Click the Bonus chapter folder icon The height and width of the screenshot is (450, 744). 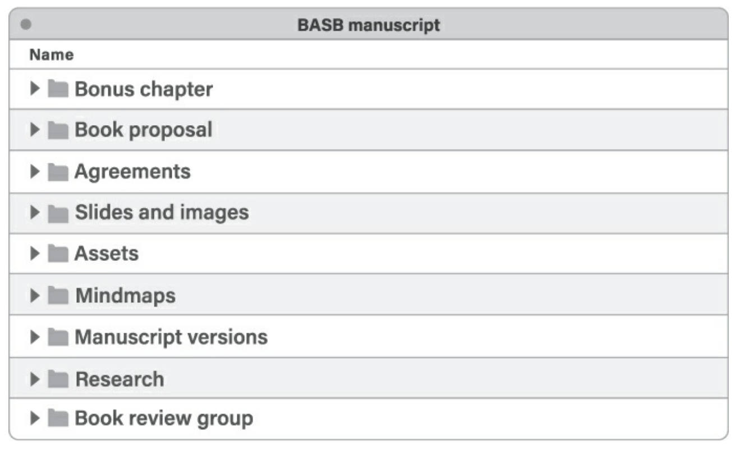(58, 89)
